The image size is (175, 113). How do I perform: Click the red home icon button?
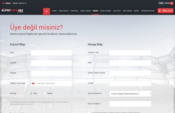point(46,11)
